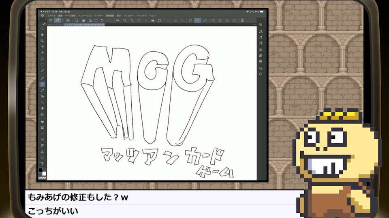Open the Sub Tool palette icon on right dock
The width and height of the screenshot is (389, 218).
tap(261, 31)
